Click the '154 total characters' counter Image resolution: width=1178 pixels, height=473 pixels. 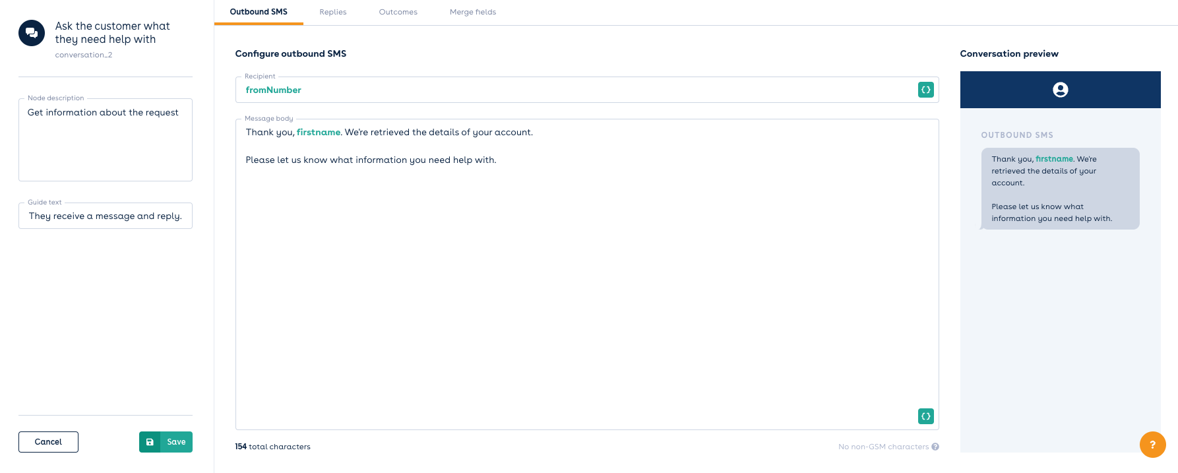click(272, 447)
